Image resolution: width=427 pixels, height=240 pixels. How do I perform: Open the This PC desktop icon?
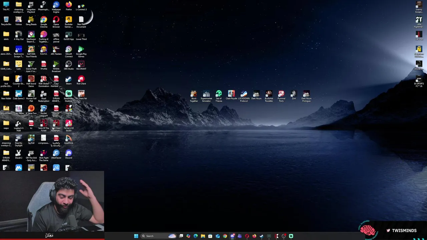click(6, 6)
